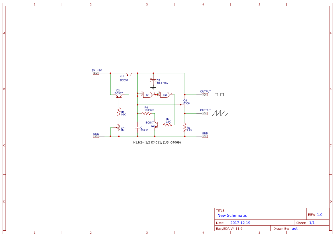335x237 pixels.
Task: Click the square wave output waveform drawing
Action: click(219, 94)
